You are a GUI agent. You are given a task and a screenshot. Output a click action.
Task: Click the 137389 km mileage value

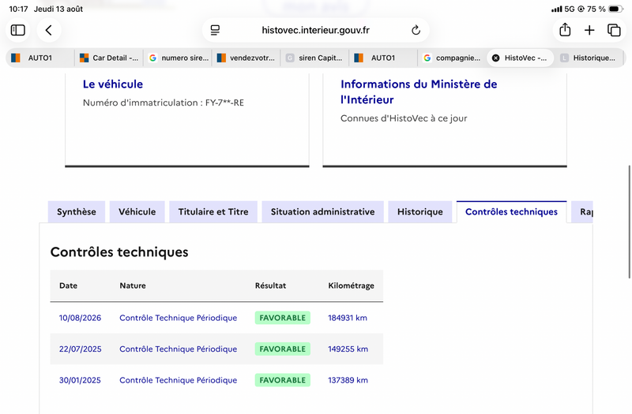[x=348, y=380]
